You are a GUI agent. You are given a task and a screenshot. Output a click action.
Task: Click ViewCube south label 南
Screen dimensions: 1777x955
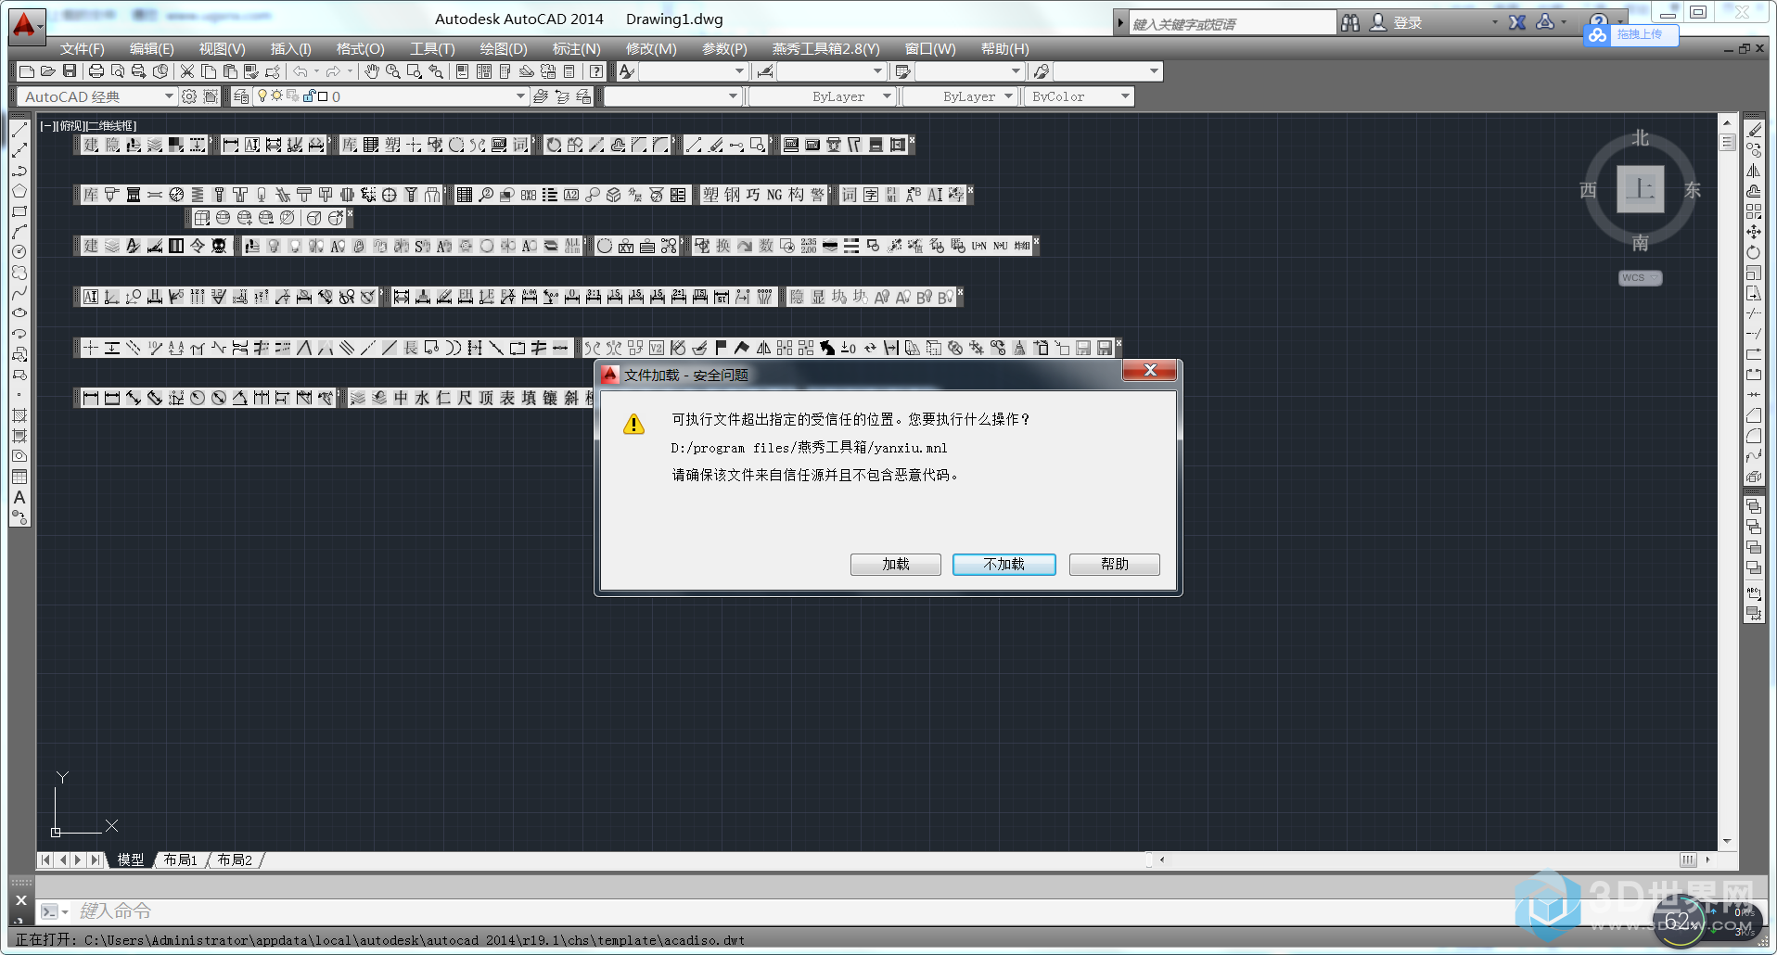[1641, 243]
